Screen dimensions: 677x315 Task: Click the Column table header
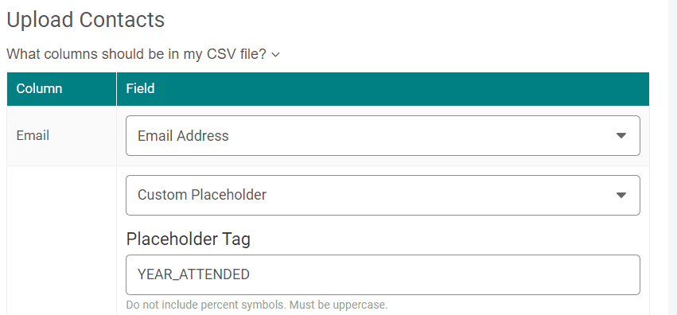[62, 89]
